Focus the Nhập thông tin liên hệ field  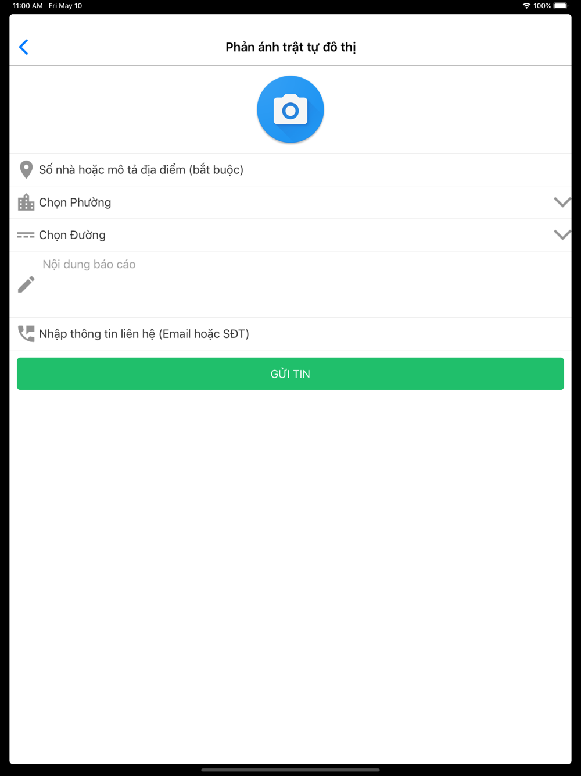coord(290,334)
